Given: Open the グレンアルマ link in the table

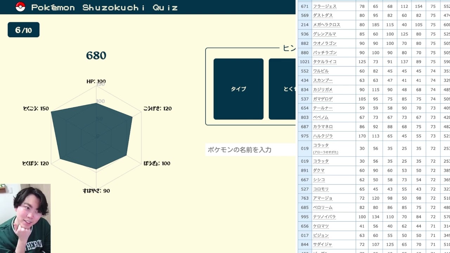Looking at the screenshot, I should [324, 34].
